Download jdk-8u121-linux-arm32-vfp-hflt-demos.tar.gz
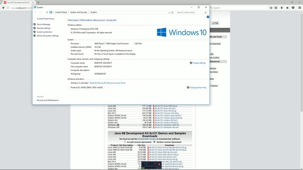The width and height of the screenshot is (303, 170). click(x=168, y=147)
